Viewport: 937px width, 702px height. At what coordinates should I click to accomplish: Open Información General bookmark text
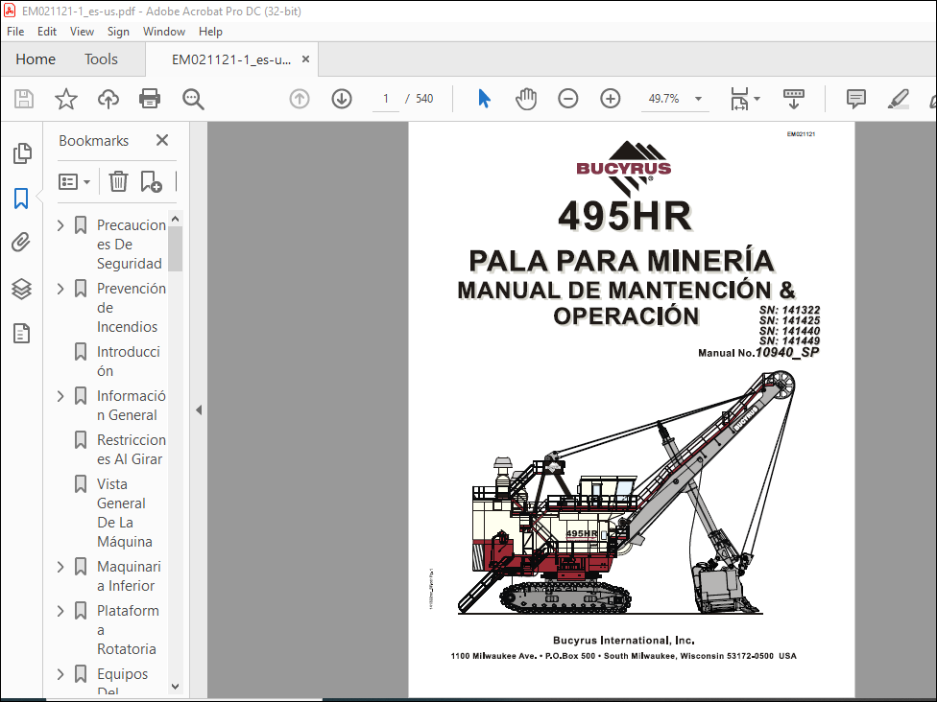coord(132,406)
